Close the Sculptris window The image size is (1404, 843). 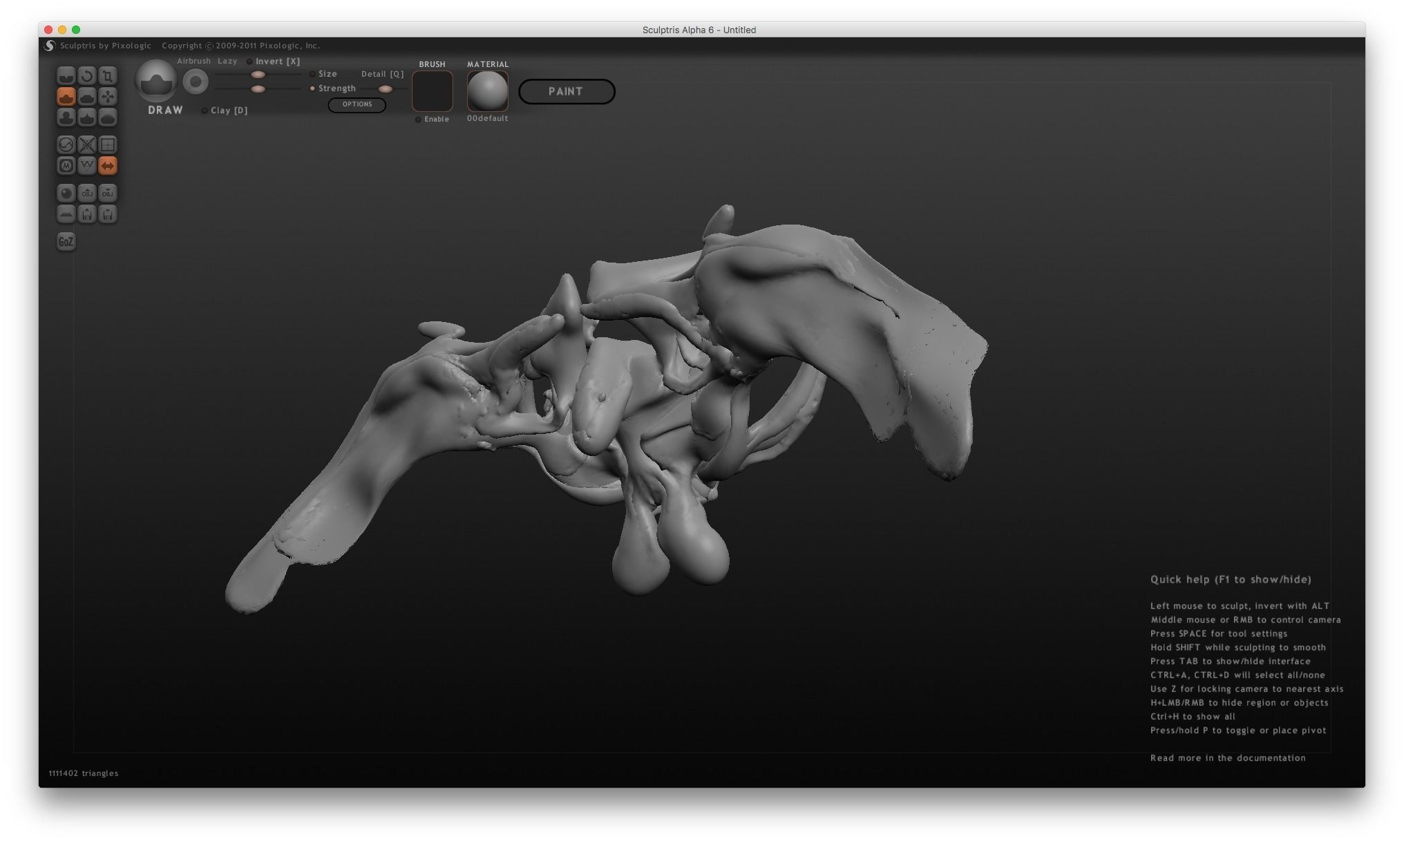point(48,30)
